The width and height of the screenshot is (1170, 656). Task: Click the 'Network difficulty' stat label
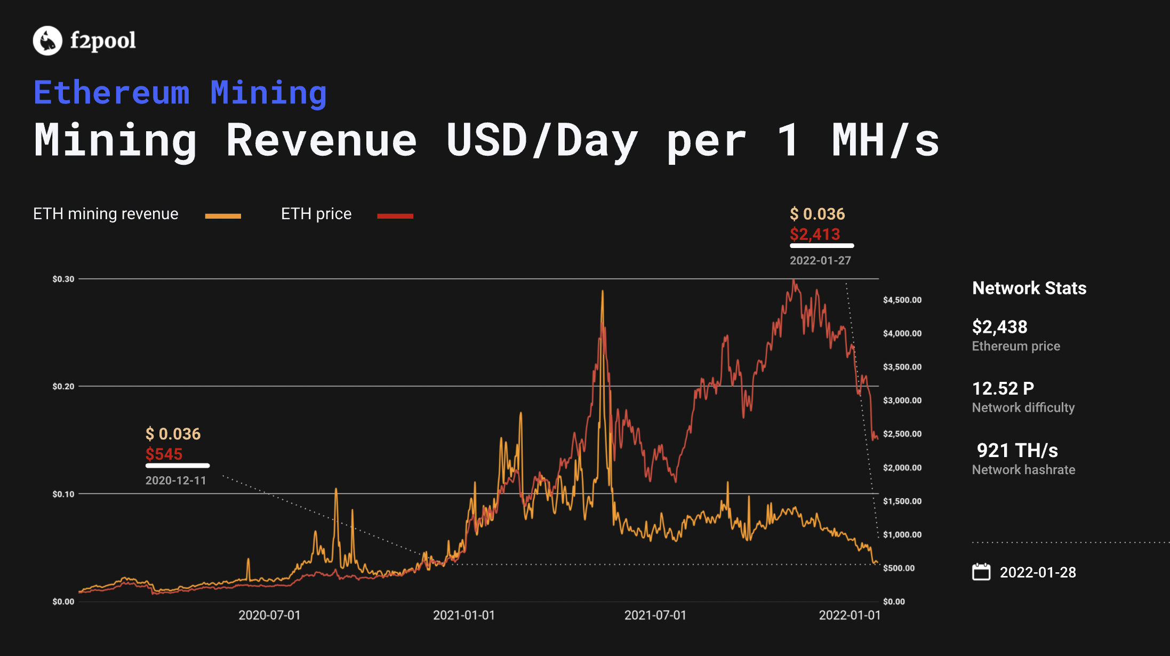coord(1023,407)
